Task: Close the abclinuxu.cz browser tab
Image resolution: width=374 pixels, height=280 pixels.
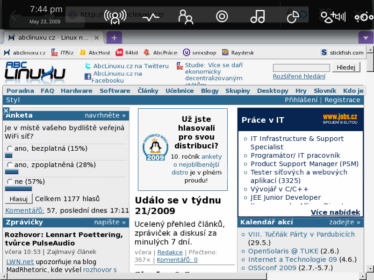Action: coord(97,38)
